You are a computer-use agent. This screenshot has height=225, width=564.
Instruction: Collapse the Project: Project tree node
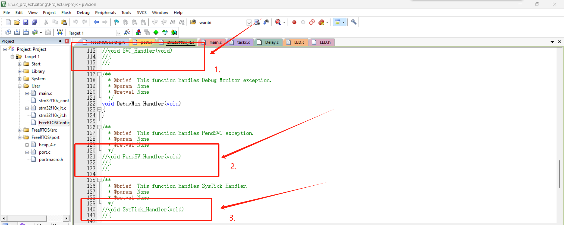pyautogui.click(x=5, y=49)
